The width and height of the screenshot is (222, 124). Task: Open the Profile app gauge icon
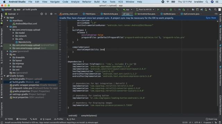[x=179, y=10]
